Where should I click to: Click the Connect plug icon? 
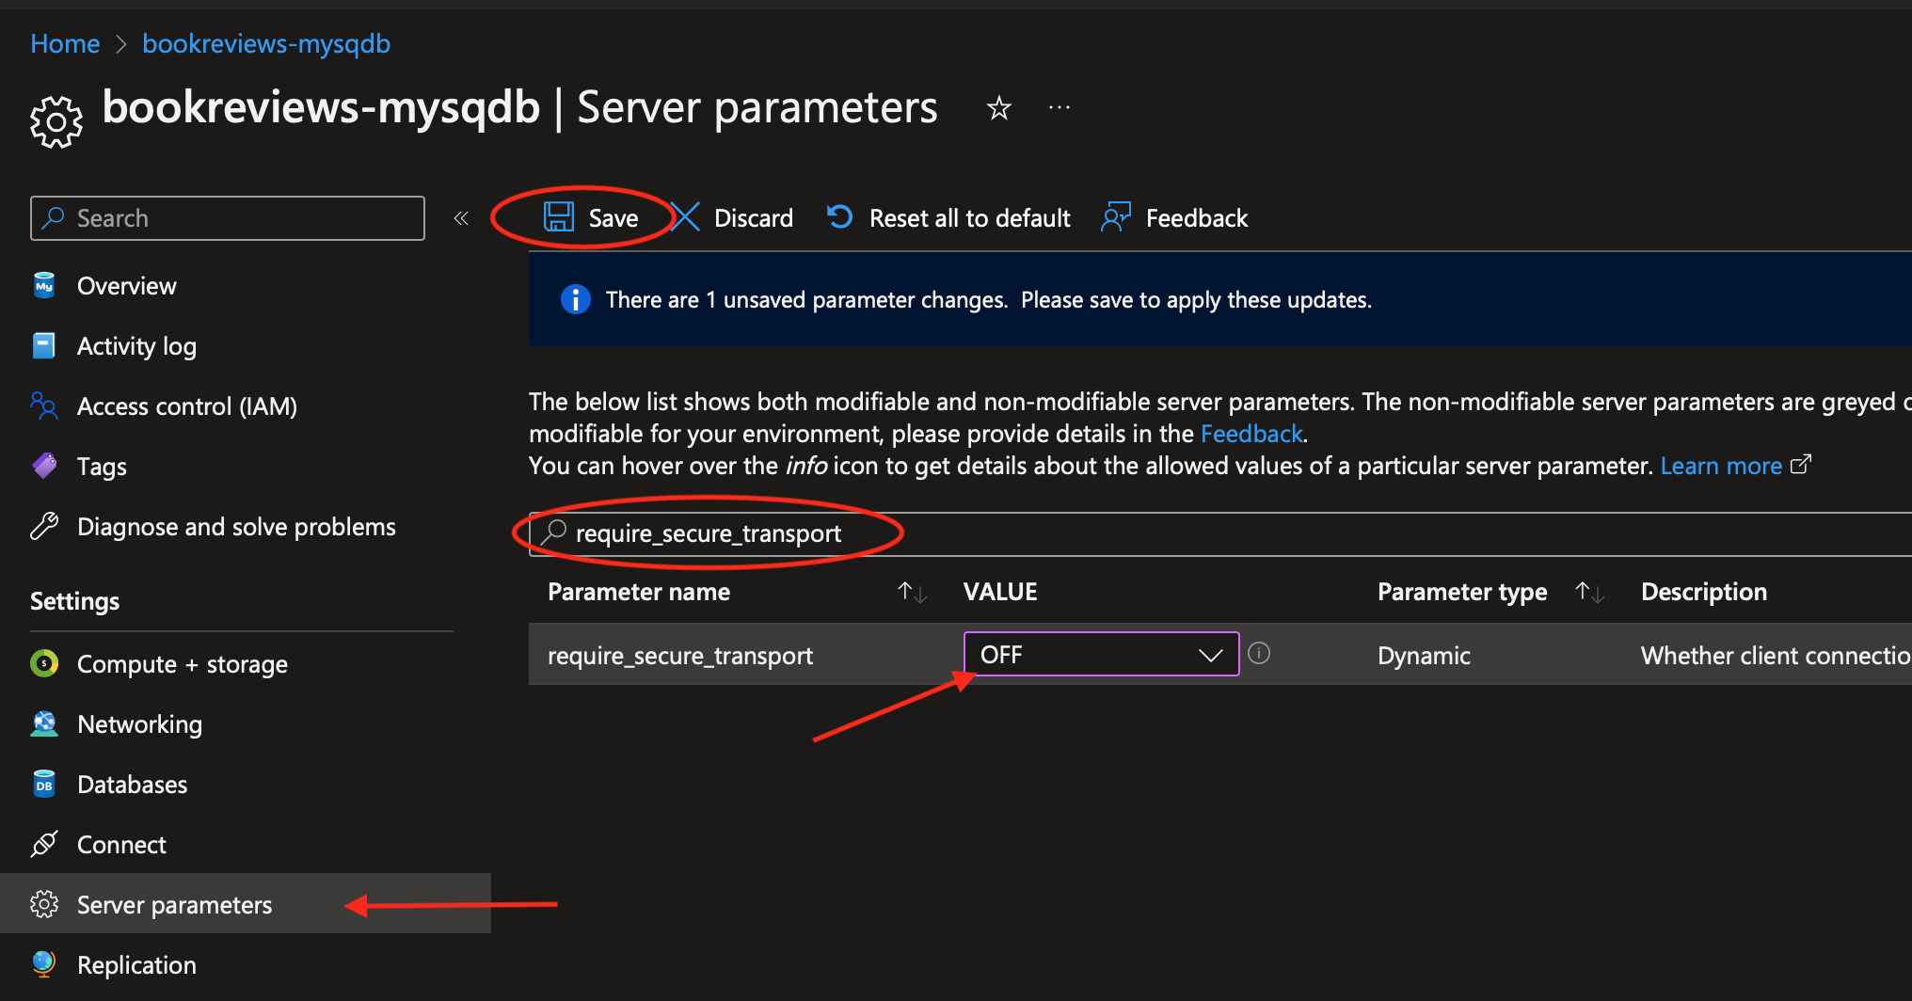pos(44,844)
